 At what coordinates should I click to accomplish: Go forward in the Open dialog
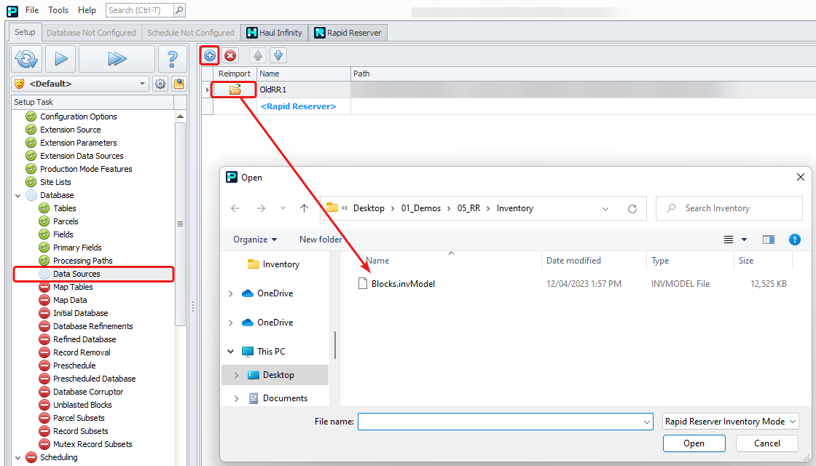[261, 208]
